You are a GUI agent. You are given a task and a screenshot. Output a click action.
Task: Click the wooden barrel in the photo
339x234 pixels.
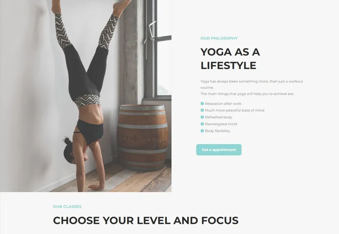(142, 138)
